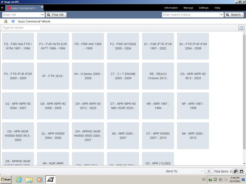
Task: Select GT - NPR MID-YEAR 2020 tile
Action: coord(123,106)
